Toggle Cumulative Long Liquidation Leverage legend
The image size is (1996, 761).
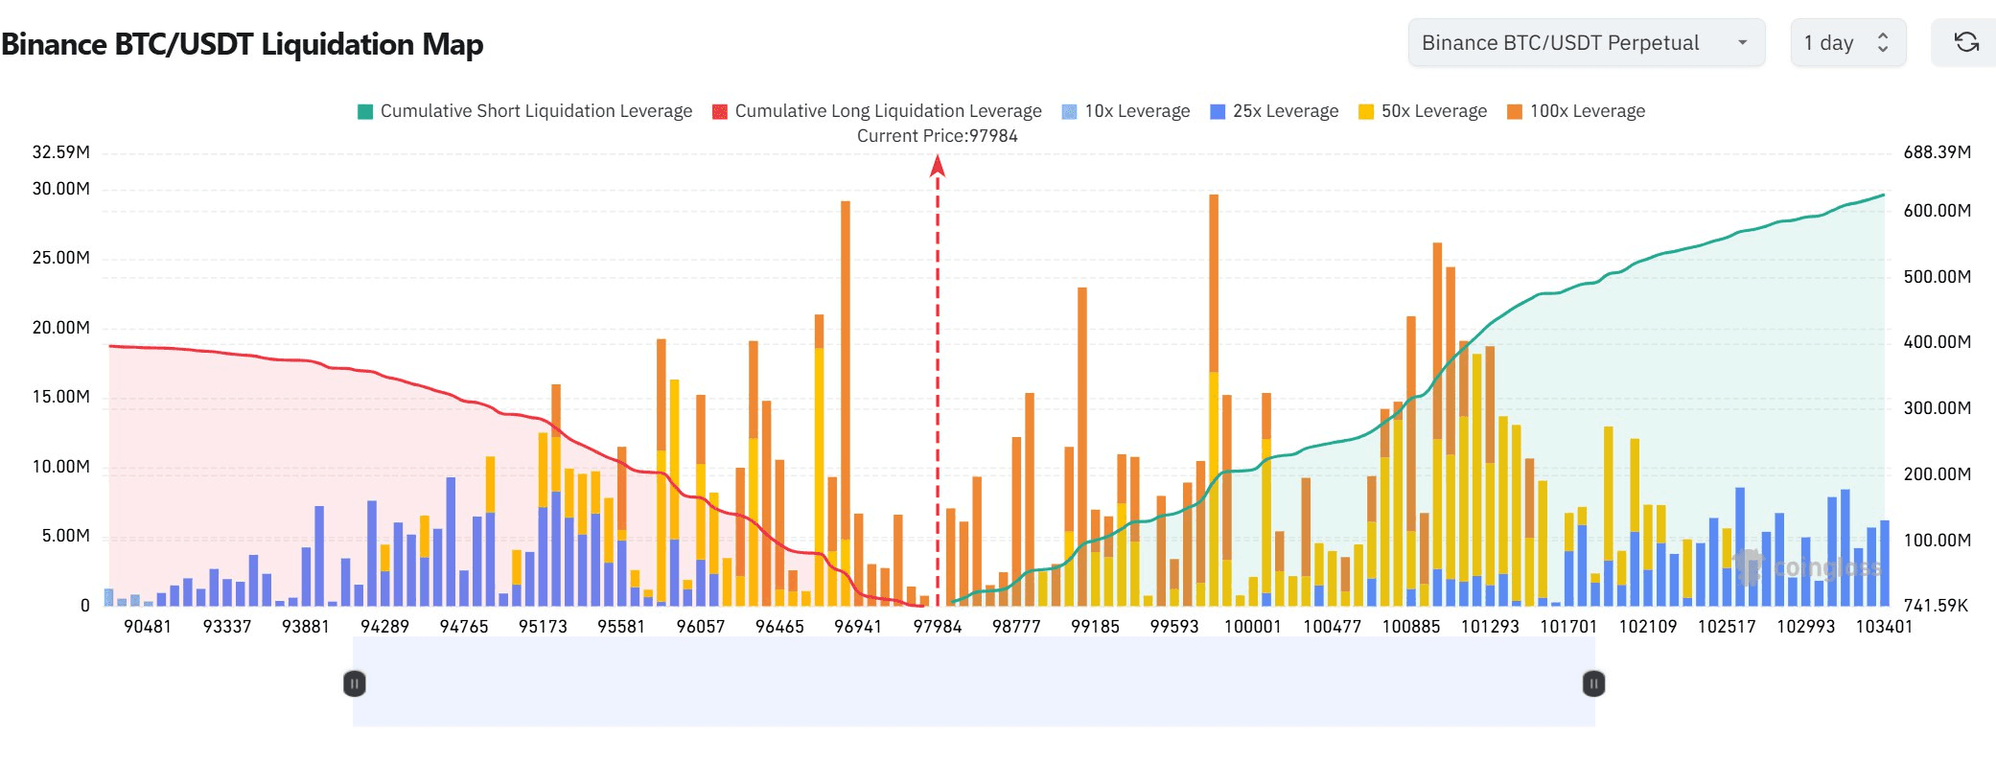(877, 111)
